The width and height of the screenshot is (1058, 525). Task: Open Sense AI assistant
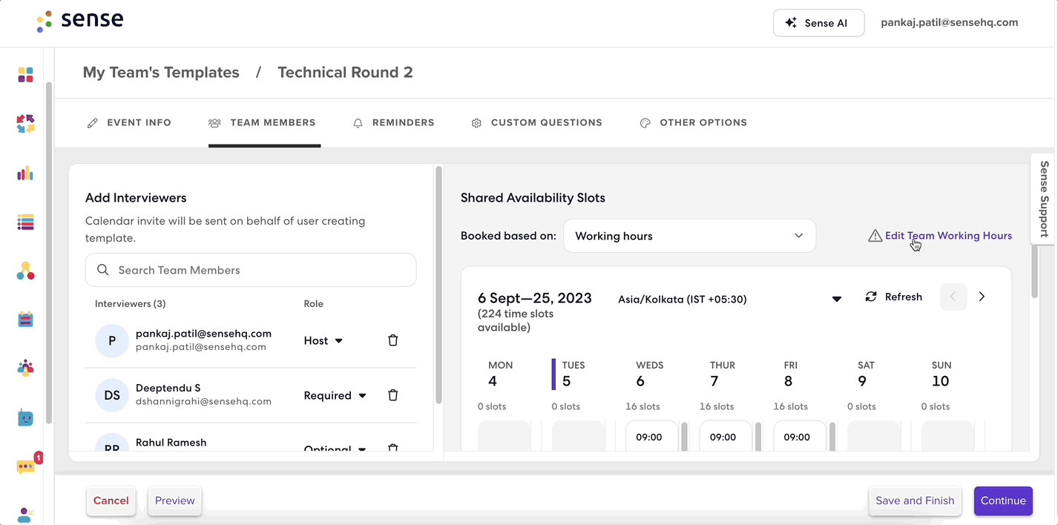point(818,23)
